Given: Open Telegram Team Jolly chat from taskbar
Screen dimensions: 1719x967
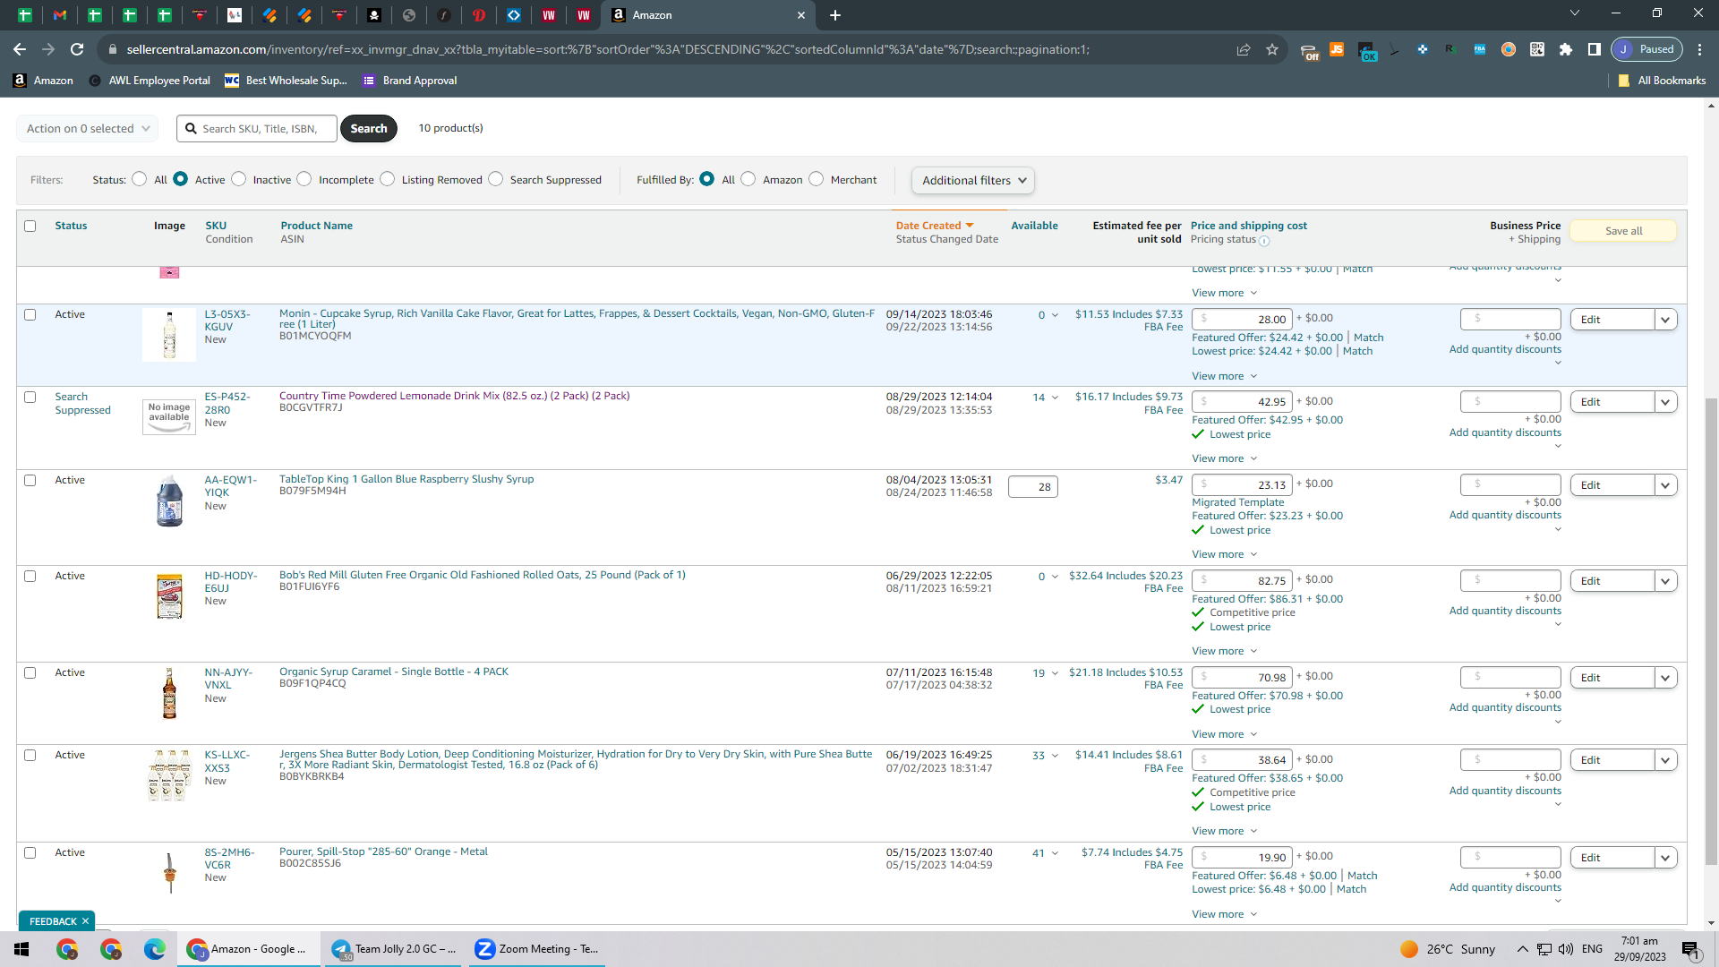Looking at the screenshot, I should coord(393,949).
